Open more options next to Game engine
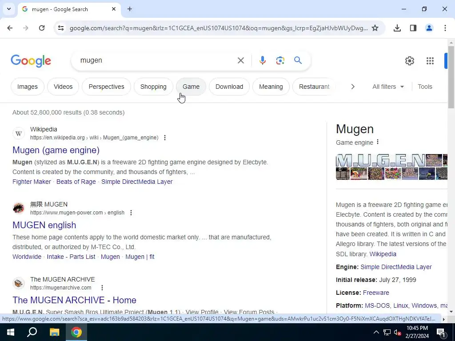Screen dimensions: 455x341 [378, 142]
